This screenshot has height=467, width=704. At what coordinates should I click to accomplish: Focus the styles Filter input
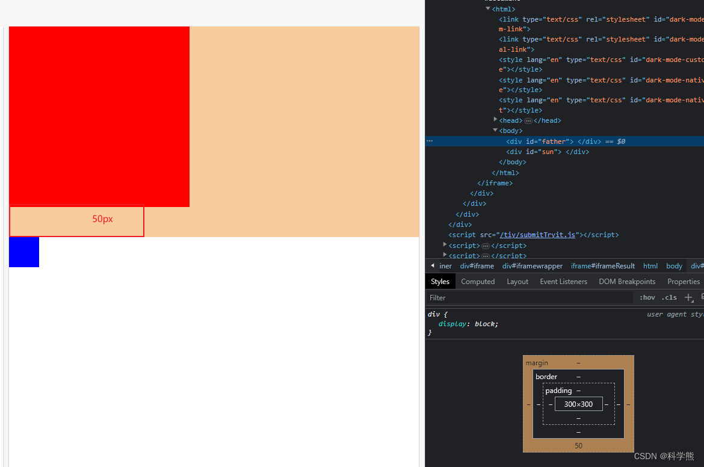(529, 298)
